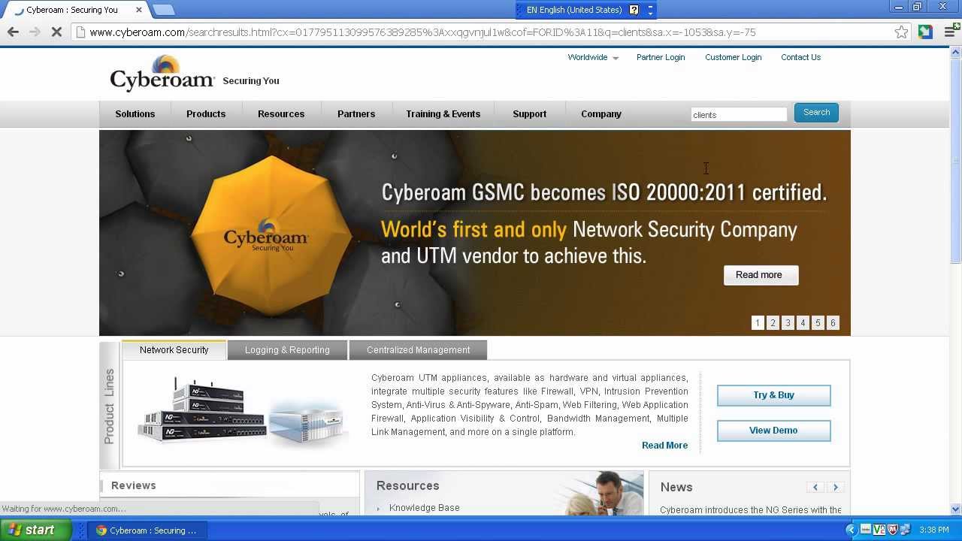Open the Resources navigation menu
The image size is (962, 541).
pos(281,114)
